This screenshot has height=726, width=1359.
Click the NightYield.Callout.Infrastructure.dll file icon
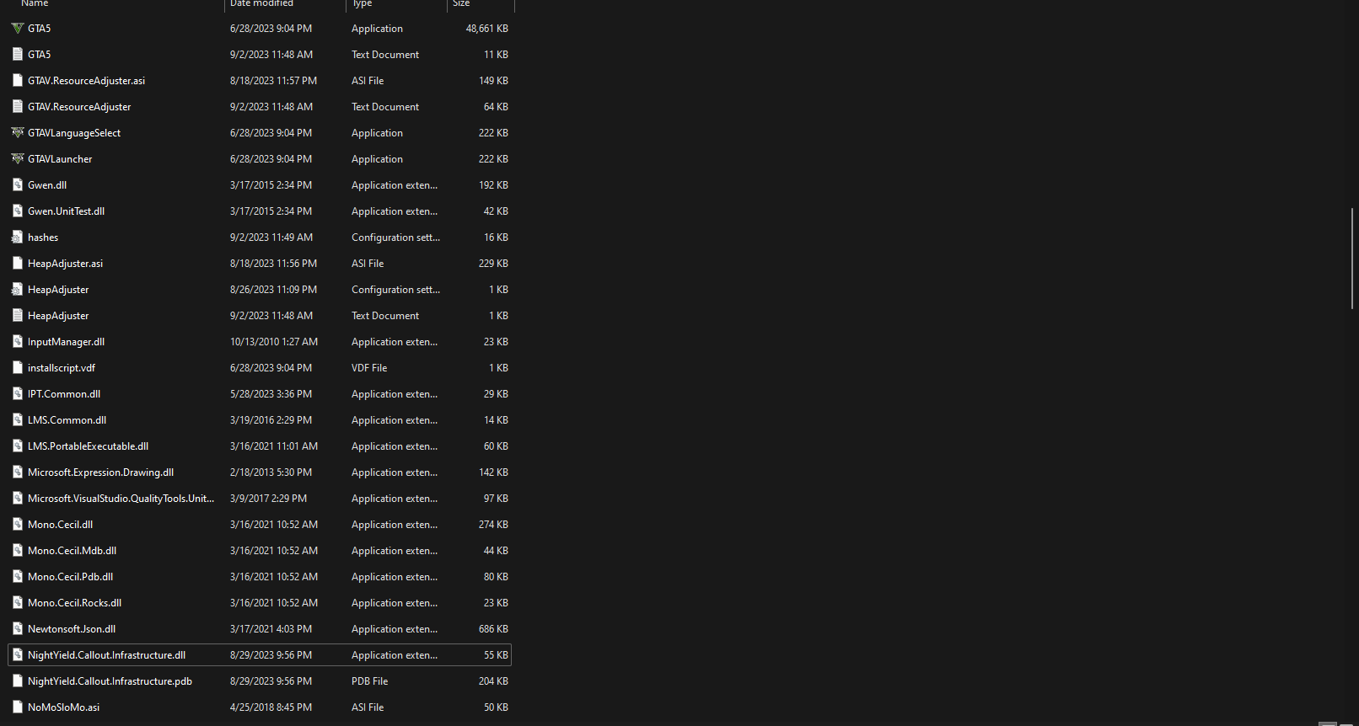pyautogui.click(x=18, y=655)
